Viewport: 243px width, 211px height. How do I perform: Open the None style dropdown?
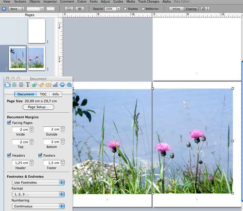click(x=17, y=9)
